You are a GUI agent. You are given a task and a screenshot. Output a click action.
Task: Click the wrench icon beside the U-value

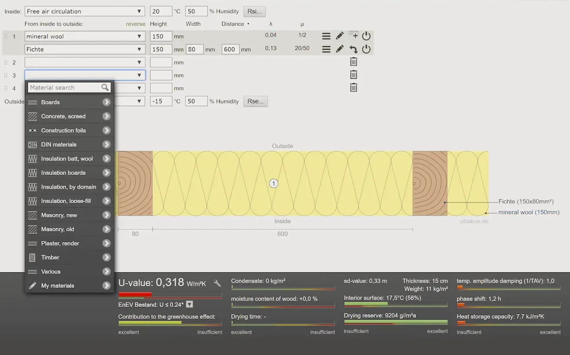217,283
